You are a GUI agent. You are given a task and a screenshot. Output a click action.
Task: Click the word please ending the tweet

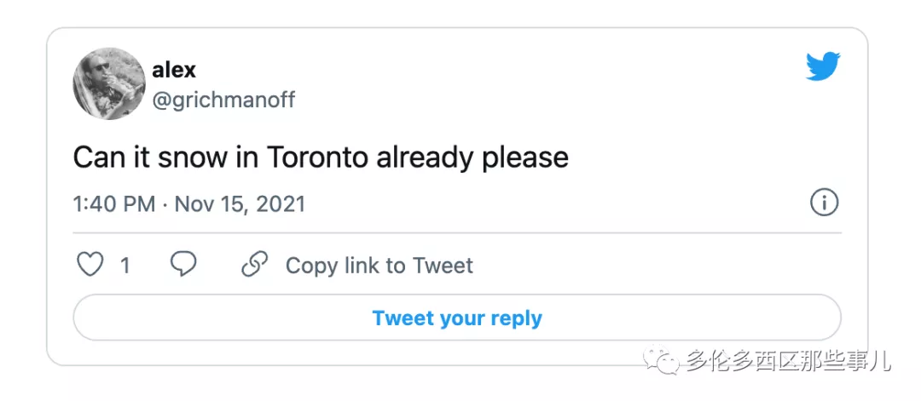(x=525, y=158)
